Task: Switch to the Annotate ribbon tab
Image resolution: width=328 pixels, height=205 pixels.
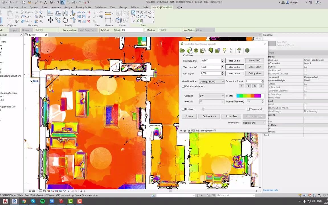Action: tap(56, 7)
